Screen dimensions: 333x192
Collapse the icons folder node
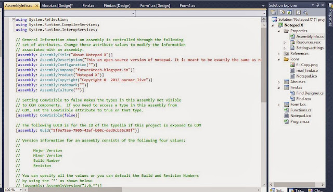[279, 59]
